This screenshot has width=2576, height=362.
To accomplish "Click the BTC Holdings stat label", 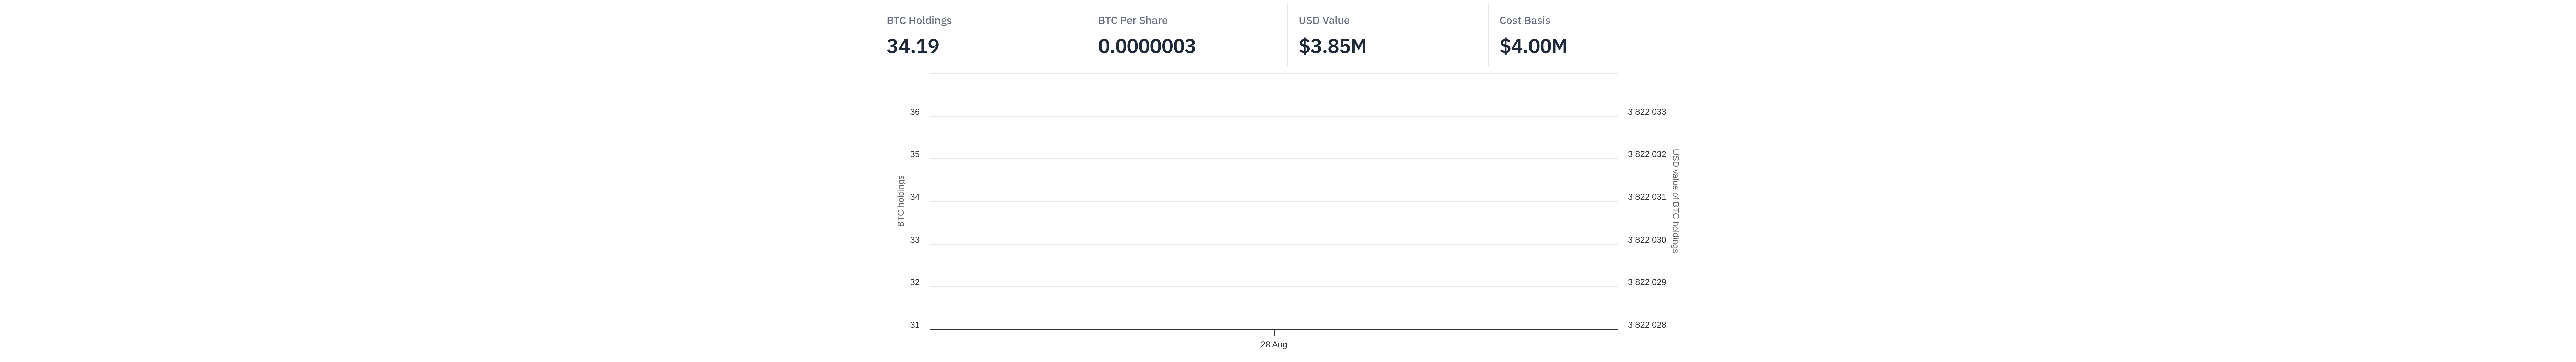I will (x=918, y=20).
